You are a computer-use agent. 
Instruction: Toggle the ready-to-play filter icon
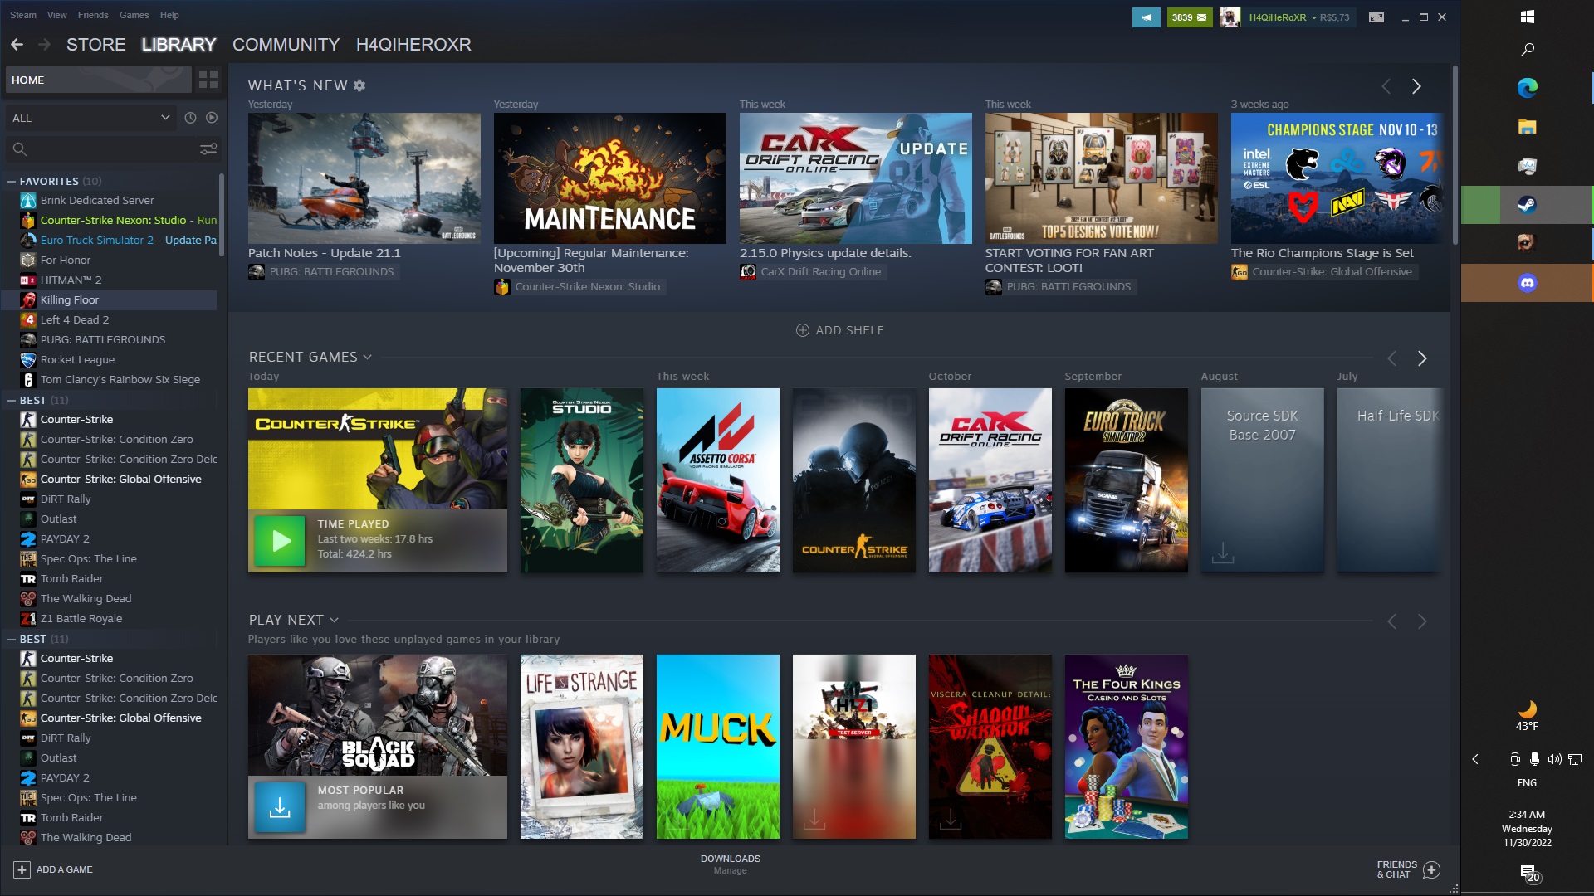212,118
